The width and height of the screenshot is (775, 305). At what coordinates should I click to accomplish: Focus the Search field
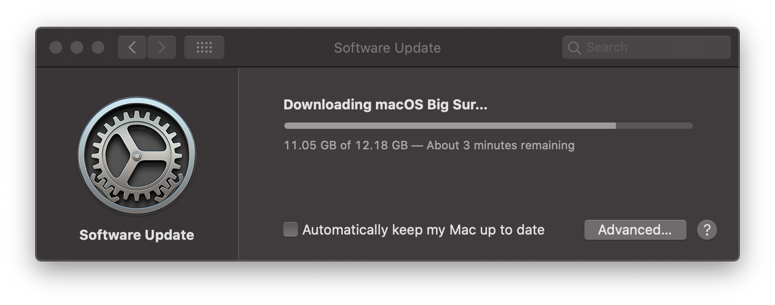click(x=647, y=47)
